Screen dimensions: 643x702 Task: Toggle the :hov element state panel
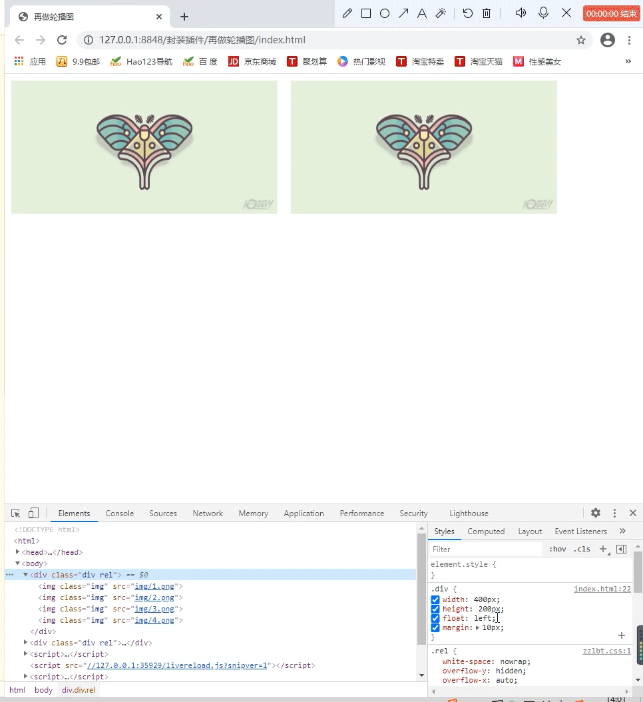[x=558, y=549]
